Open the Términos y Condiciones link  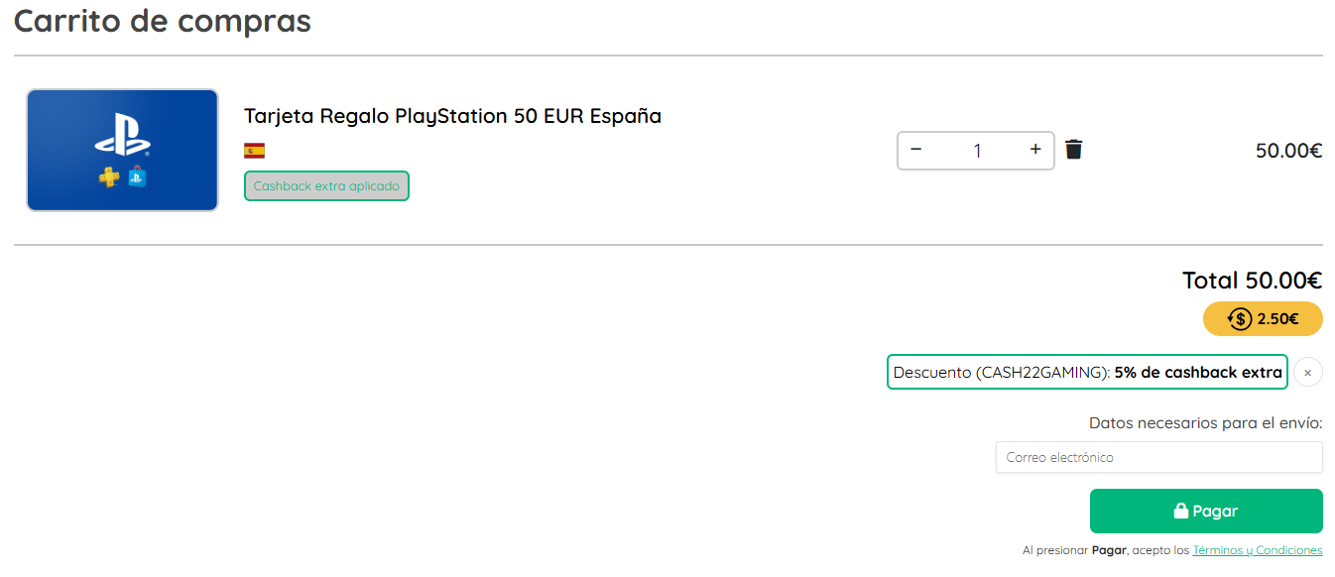click(1257, 550)
